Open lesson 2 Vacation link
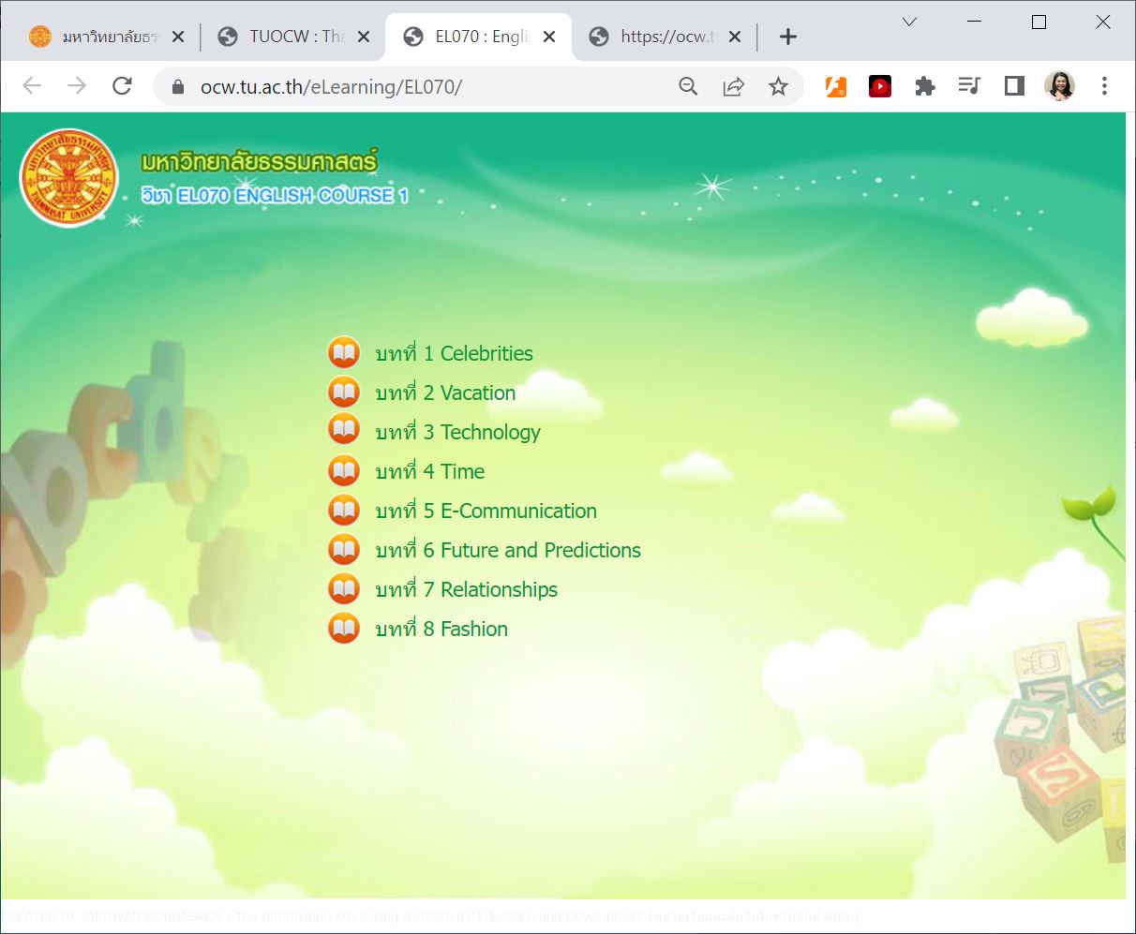1136x934 pixels. 445,393
